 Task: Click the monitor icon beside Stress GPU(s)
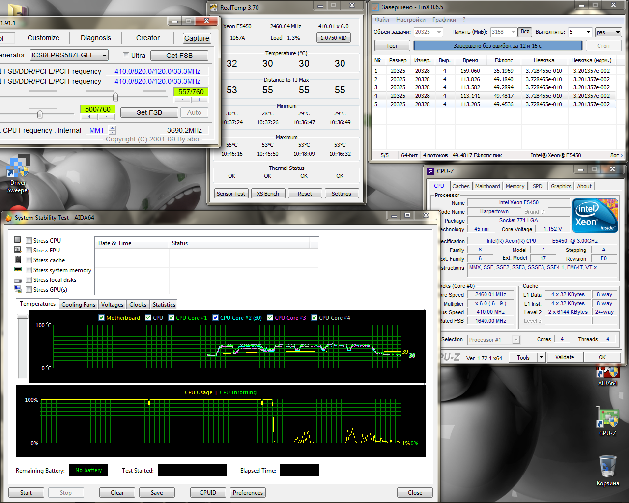coord(18,289)
